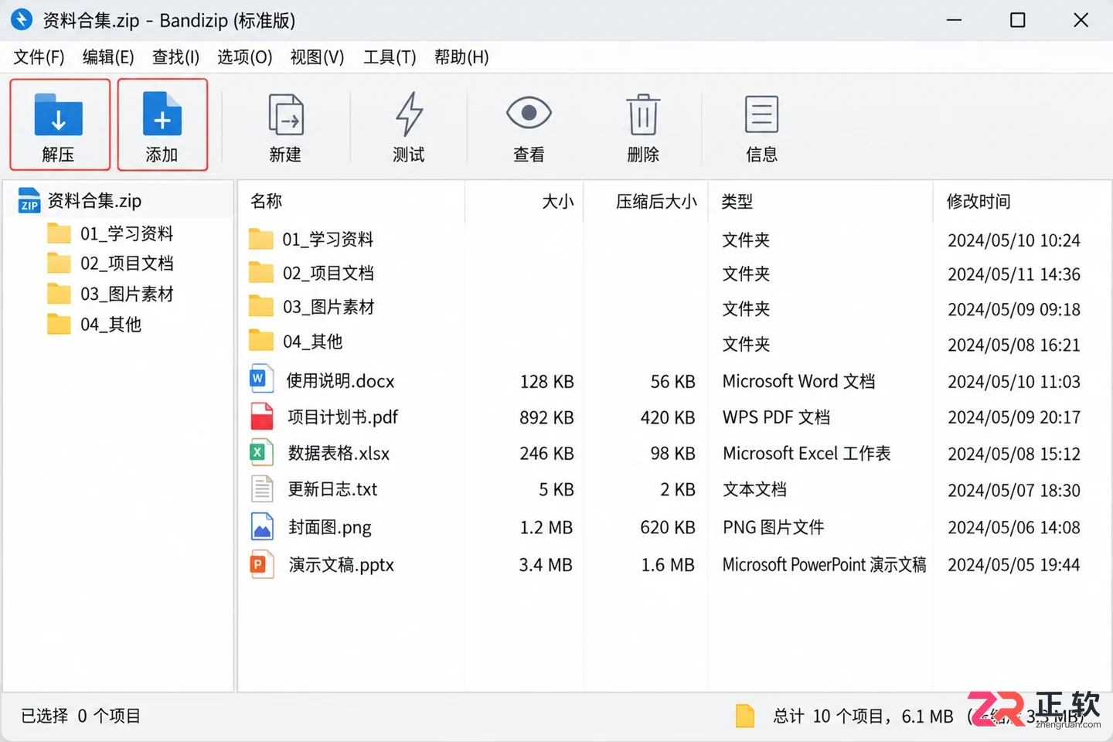This screenshot has height=742, width=1113.
Task: Click the 查看 eye view icon
Action: pos(529,114)
